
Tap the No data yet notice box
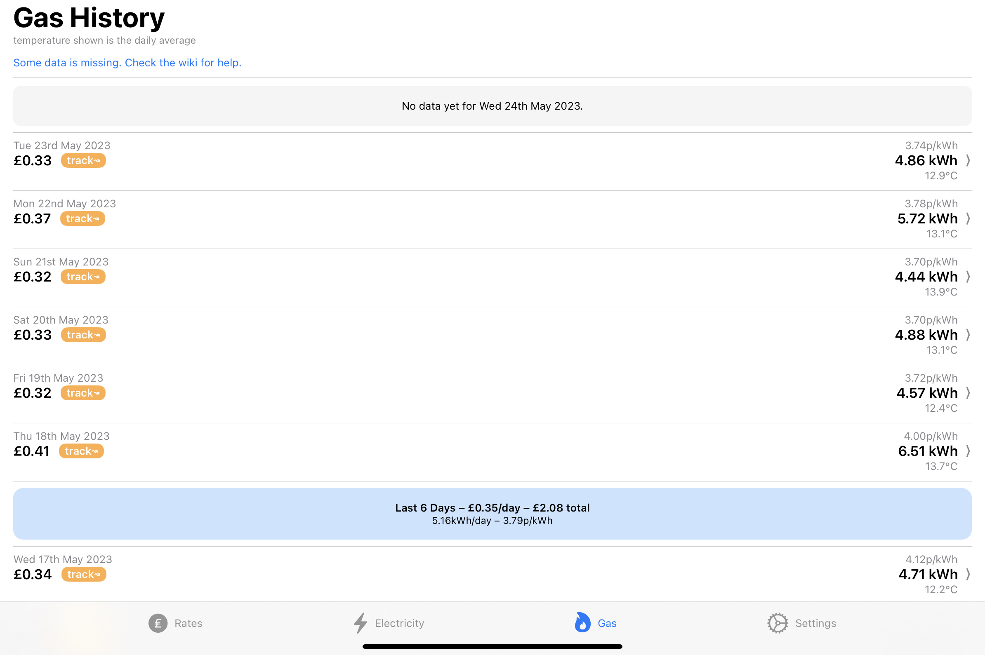492,106
